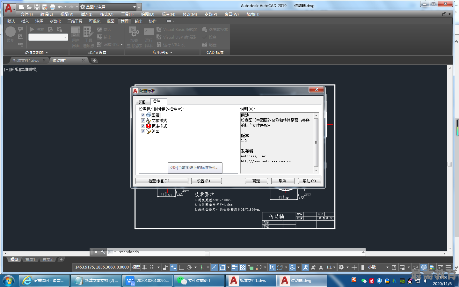459x287 pixels.
Task: Open the Windows Start button
Action: (9, 281)
